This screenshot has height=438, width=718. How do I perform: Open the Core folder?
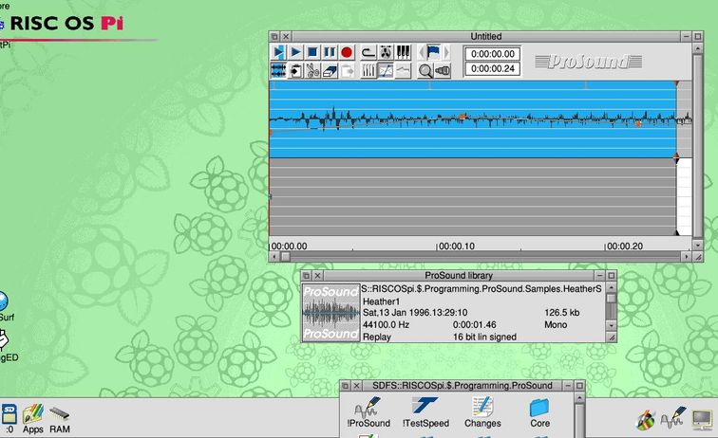[539, 408]
